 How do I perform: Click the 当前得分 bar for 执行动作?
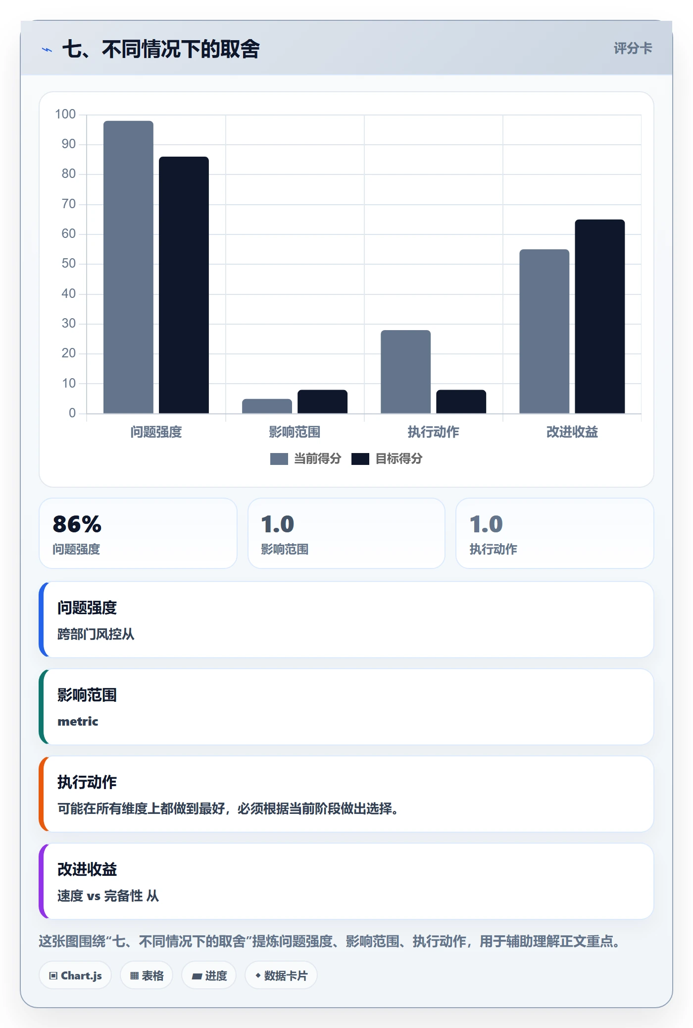click(x=405, y=372)
